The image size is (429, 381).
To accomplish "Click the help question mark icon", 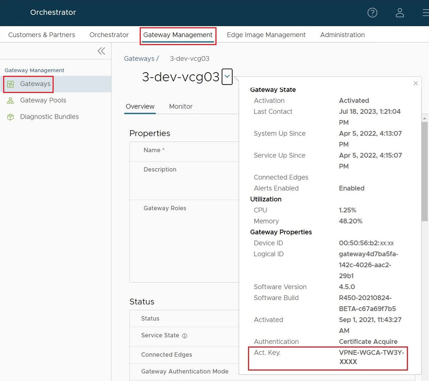I will 372,13.
